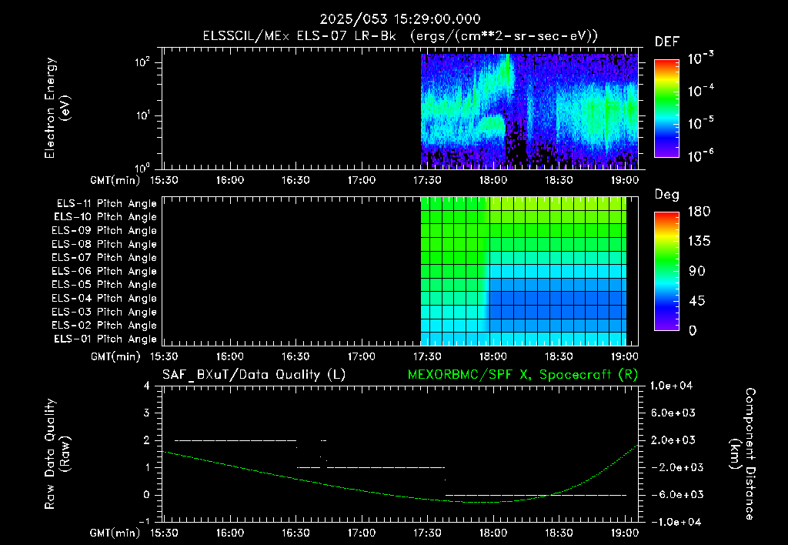788x545 pixels.
Task: Click the Deg pitch angle color bar
Action: click(x=666, y=271)
